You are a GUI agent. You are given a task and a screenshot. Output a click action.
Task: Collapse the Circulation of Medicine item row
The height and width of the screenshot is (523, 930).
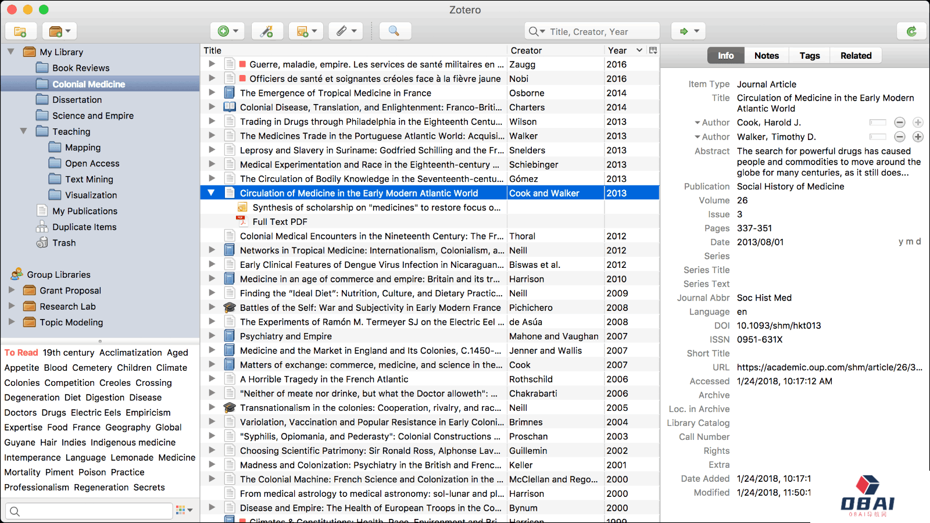pyautogui.click(x=212, y=193)
